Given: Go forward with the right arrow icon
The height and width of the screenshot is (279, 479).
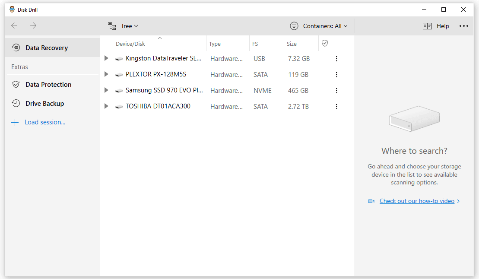Looking at the screenshot, I should 33,25.
